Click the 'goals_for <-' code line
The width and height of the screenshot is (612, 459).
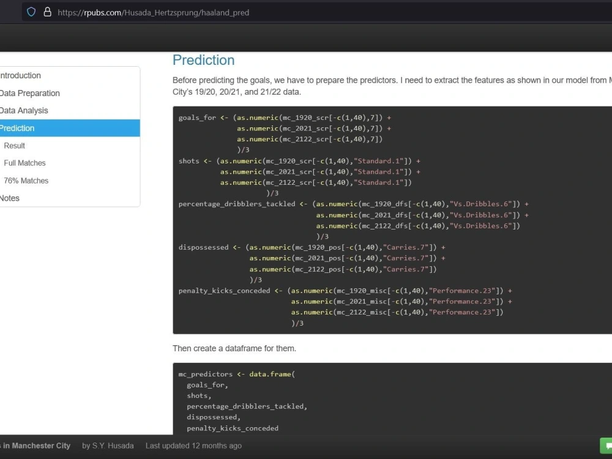point(285,118)
